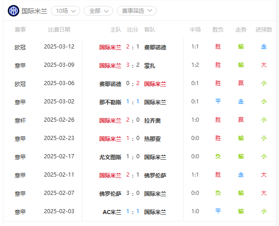279x226 pixels.
Task: Click half-time score 1:2 for the 蒙扎 match
Action: pyautogui.click(x=195, y=65)
